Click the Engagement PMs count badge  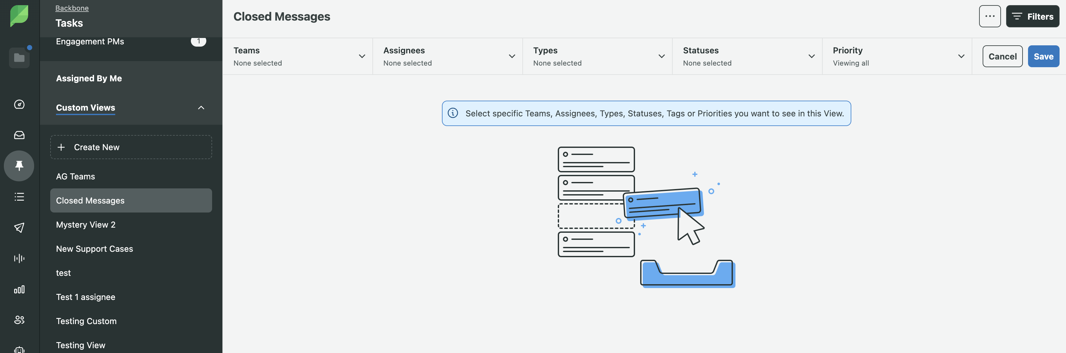tap(198, 41)
